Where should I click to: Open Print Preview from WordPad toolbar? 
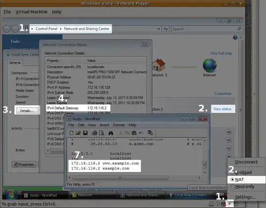pyautogui.click(x=101, y=133)
